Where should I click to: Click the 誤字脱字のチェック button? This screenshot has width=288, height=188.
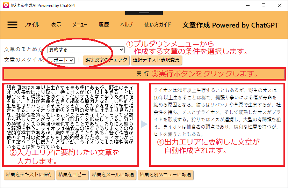106,60
